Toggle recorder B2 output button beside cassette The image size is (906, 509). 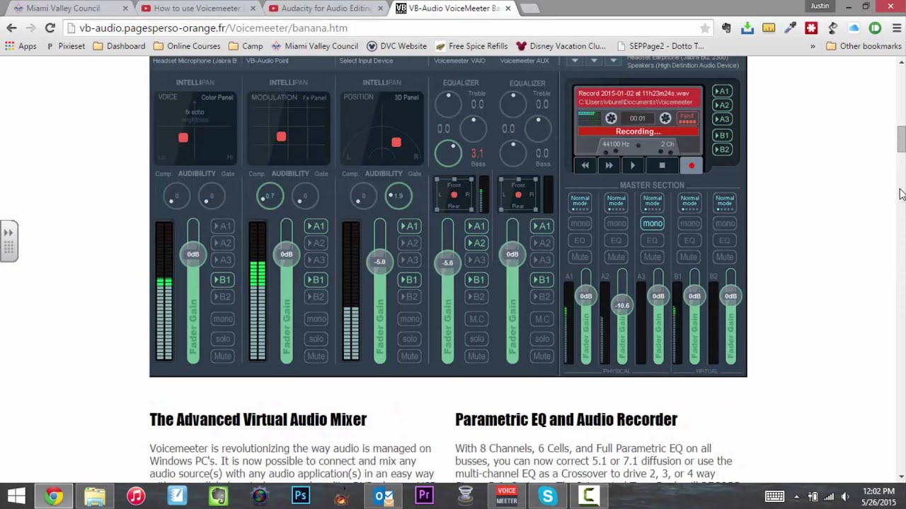point(722,149)
